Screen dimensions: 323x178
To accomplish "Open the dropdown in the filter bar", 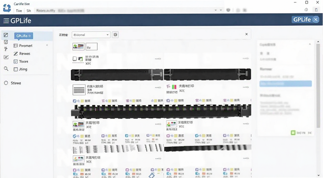I will tap(91, 35).
